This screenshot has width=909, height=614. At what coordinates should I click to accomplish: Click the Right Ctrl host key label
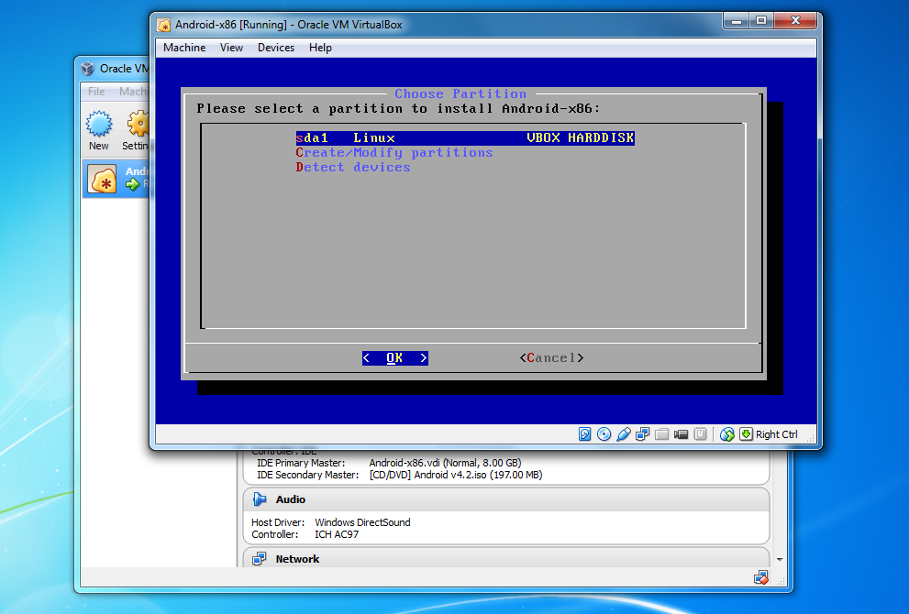coord(777,434)
